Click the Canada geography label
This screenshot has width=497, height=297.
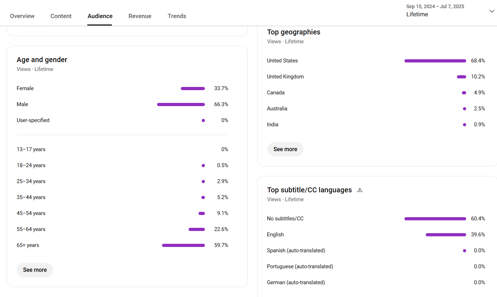pyautogui.click(x=276, y=93)
